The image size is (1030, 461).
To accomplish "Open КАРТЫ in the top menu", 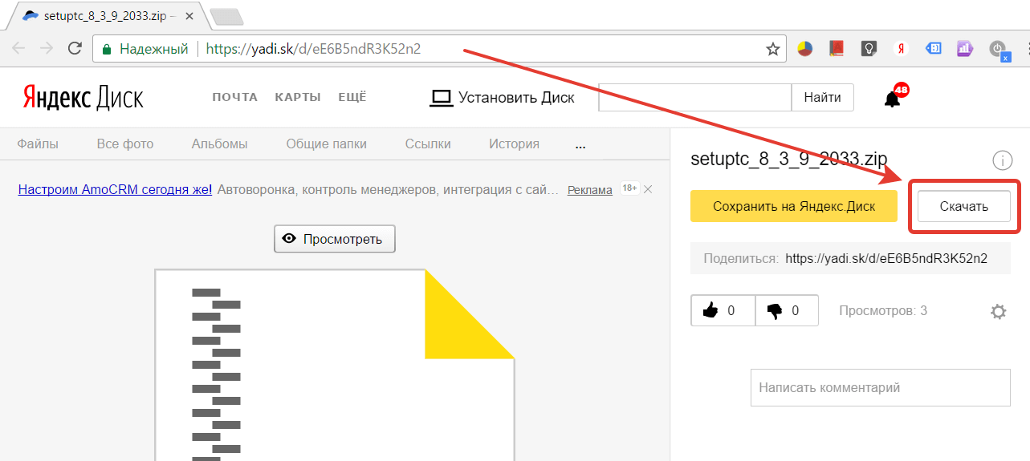I will pyautogui.click(x=298, y=97).
